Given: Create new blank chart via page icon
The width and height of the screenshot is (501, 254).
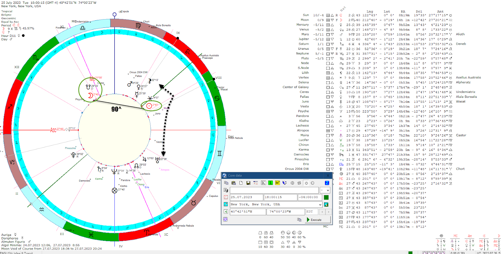Looking at the screenshot, I should [x=241, y=183].
